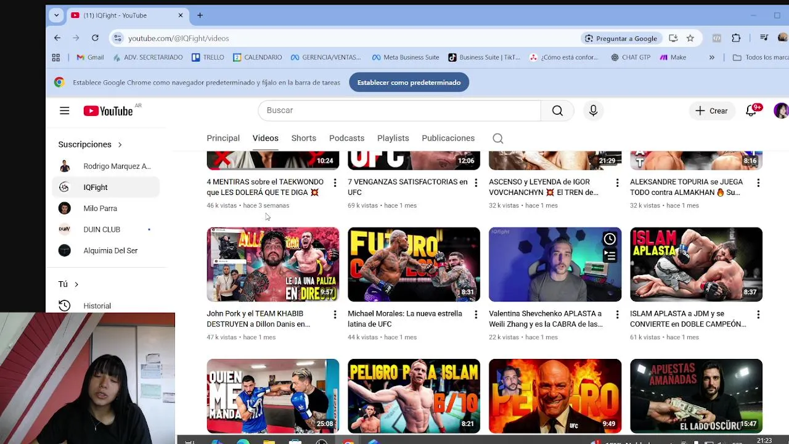Open the Meta Business Suite bookmark
789x444 pixels.
point(406,57)
